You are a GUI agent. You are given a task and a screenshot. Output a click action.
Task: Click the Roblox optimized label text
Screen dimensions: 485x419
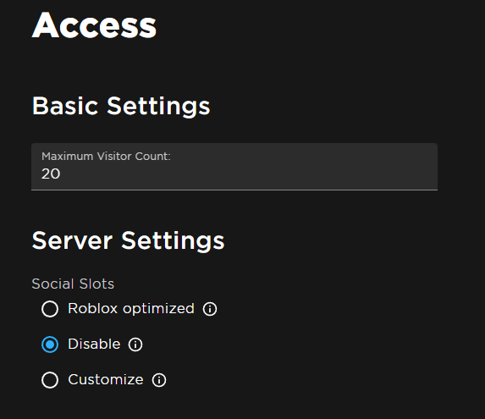131,309
